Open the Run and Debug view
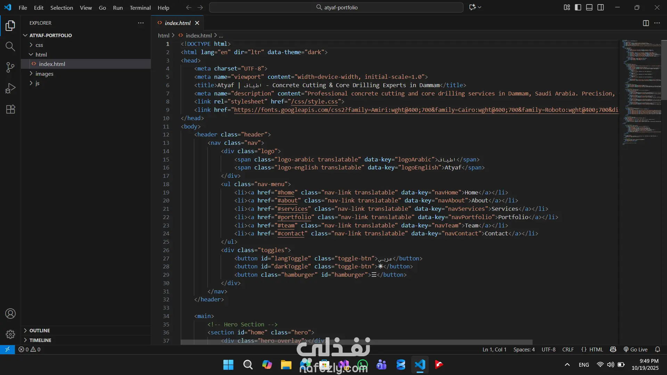 [10, 88]
